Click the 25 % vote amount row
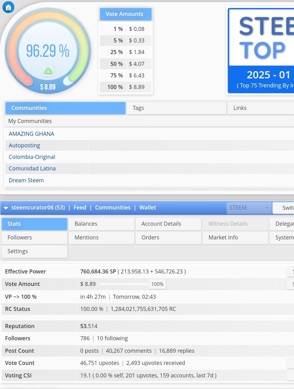Screen dimensions: 294x389 pos(126,52)
